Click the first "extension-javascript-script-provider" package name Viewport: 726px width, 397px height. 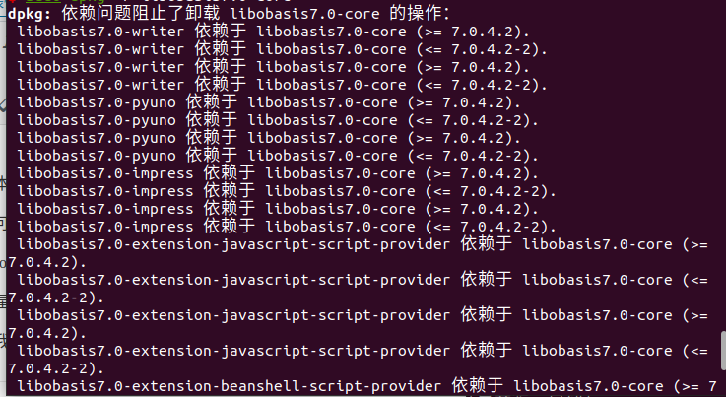233,244
